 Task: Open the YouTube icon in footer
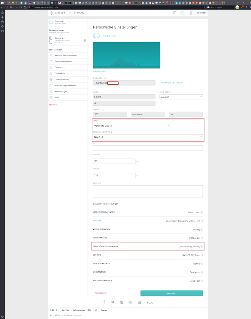tap(140, 302)
